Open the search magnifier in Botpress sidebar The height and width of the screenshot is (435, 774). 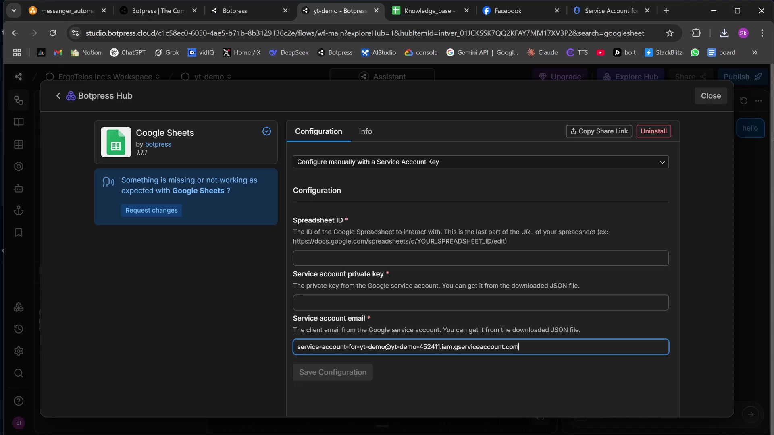(x=19, y=373)
